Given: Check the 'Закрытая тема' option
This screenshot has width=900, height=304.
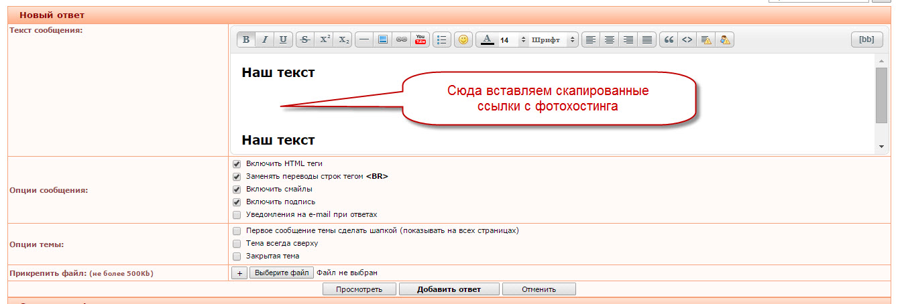Looking at the screenshot, I should point(236,256).
